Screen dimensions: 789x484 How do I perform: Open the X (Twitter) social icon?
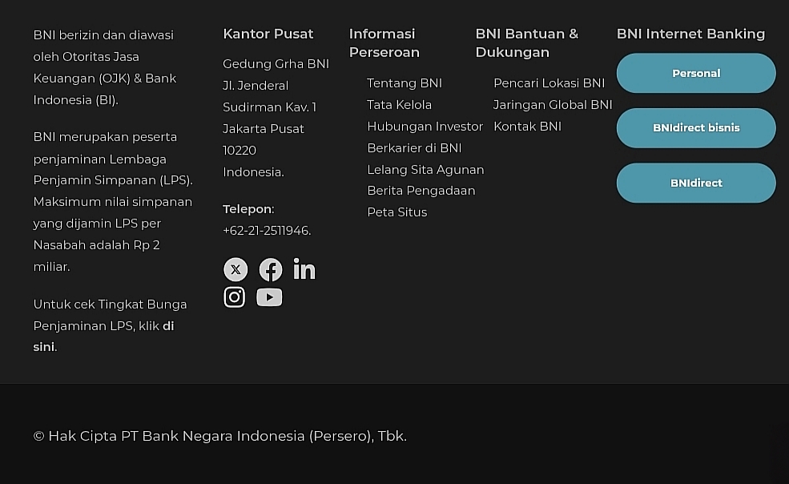point(235,269)
